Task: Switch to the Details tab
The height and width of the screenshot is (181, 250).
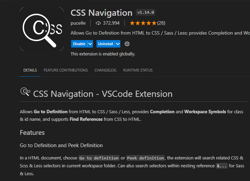Action: (30, 70)
